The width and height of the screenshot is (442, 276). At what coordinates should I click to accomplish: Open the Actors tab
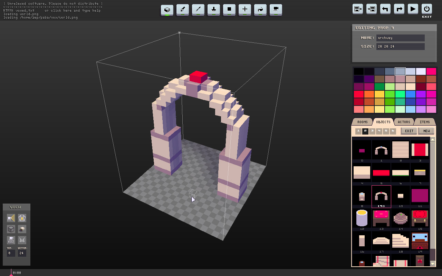click(404, 122)
